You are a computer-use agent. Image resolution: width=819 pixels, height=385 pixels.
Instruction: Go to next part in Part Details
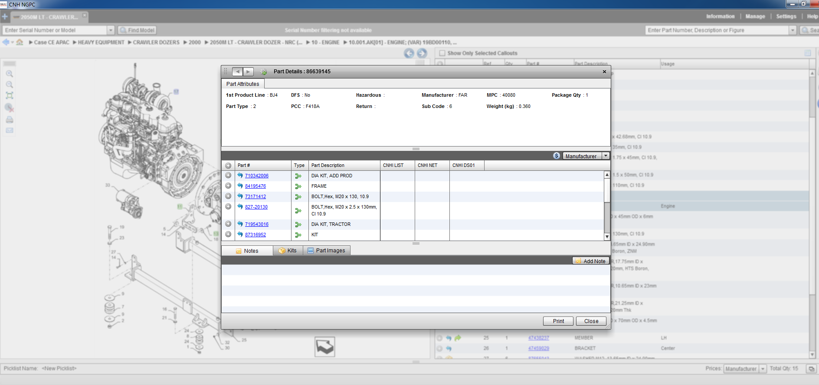point(248,72)
